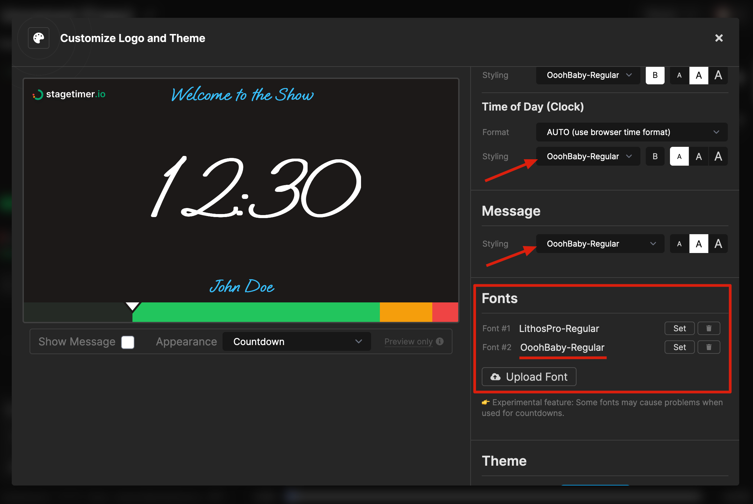The height and width of the screenshot is (504, 753).
Task: Select small text size for Message styling
Action: [x=679, y=244]
